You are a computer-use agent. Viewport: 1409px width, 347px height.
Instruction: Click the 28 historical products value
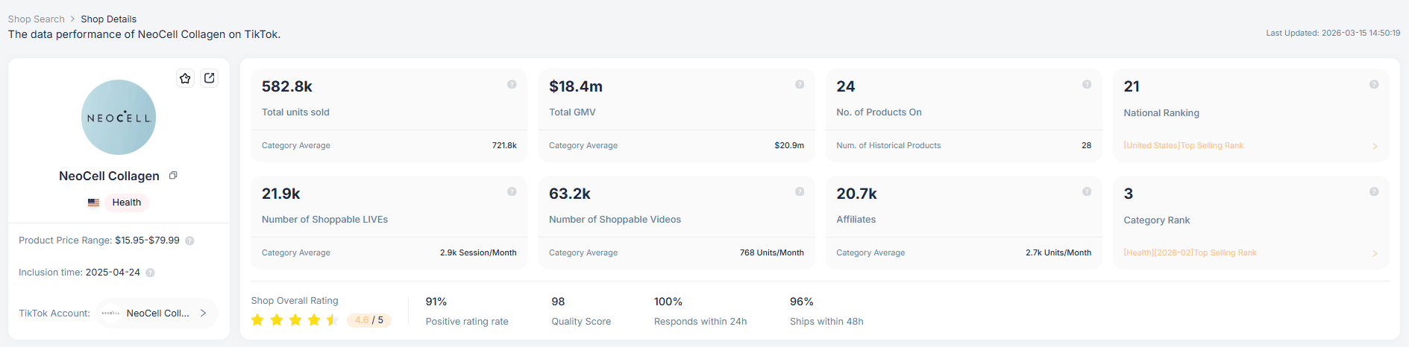[1086, 146]
